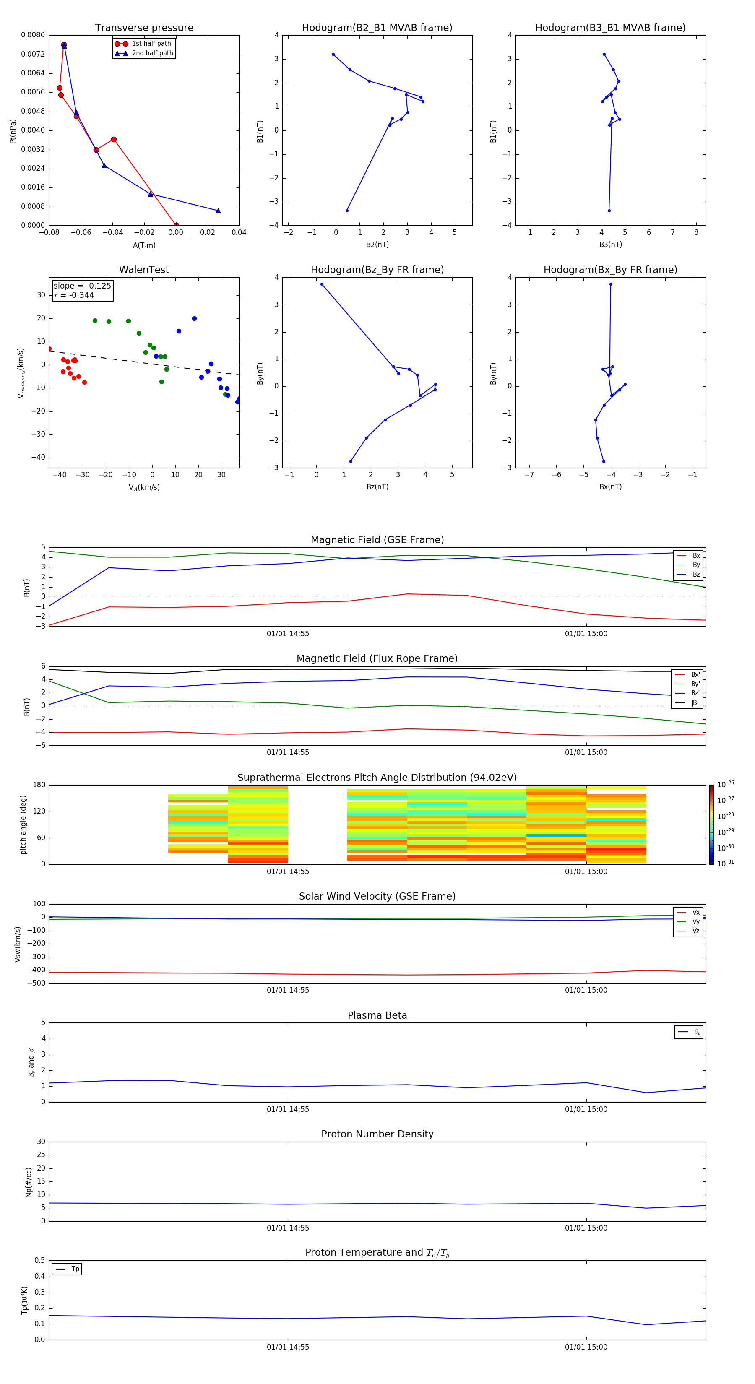The image size is (755, 1384).
Task: Click the "r = -0.344" annotation
Action: tap(74, 295)
